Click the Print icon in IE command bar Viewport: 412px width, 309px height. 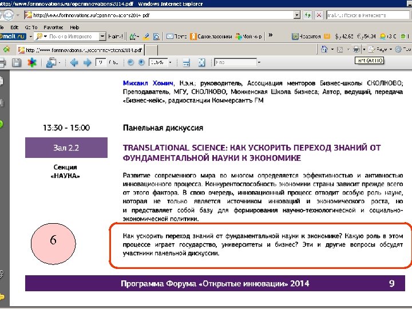356,49
